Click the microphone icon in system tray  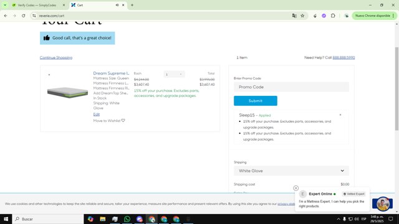click(x=344, y=219)
